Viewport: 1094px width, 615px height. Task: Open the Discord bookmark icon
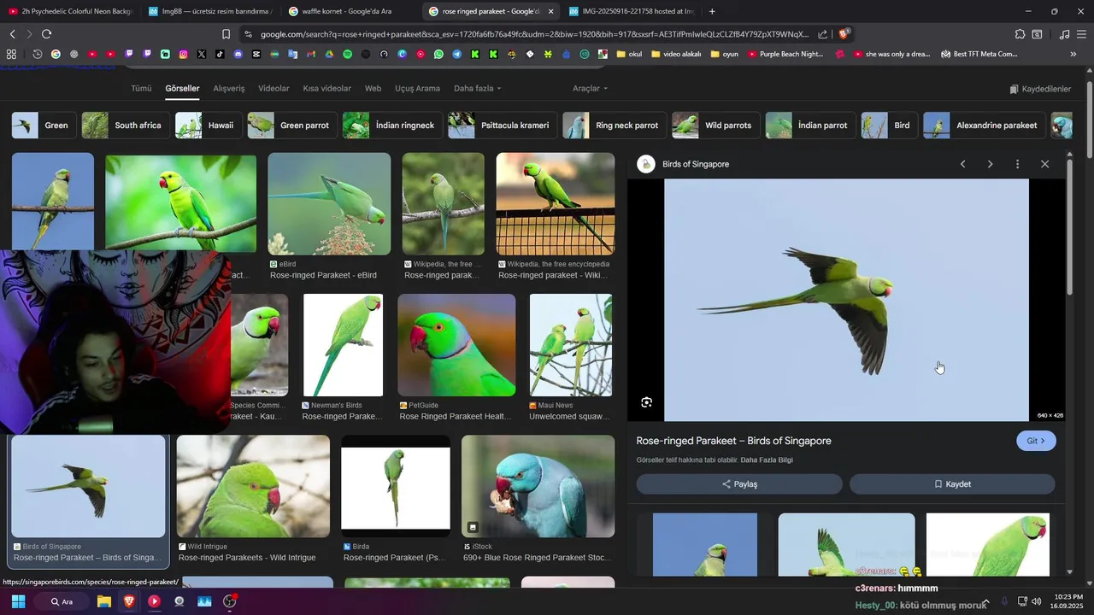pyautogui.click(x=238, y=54)
